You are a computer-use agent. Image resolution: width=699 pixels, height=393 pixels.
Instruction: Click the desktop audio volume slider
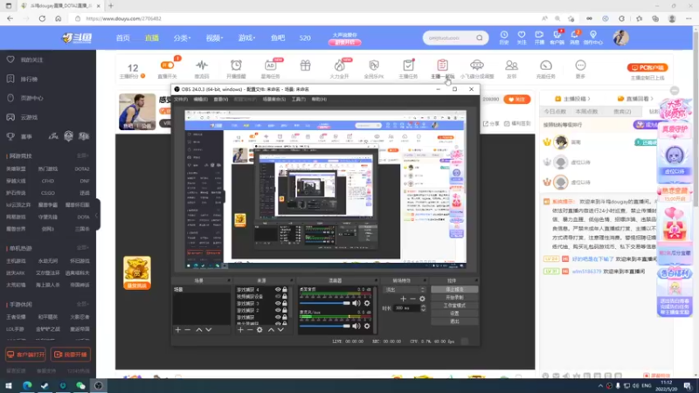pos(325,303)
